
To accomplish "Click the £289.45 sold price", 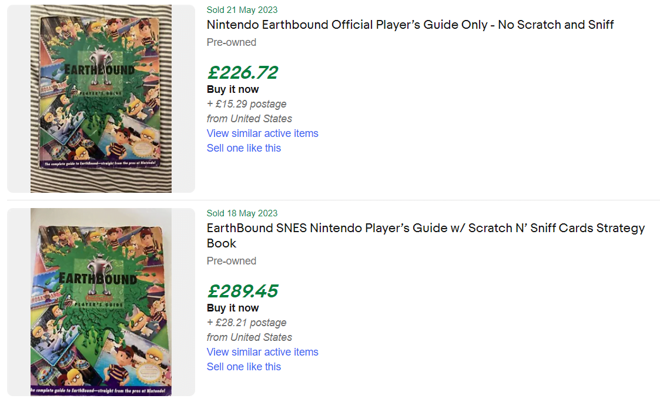I will tap(243, 291).
